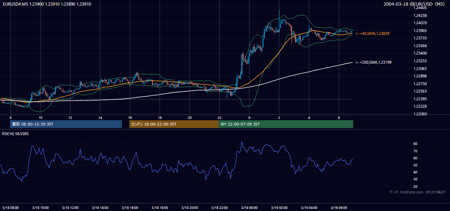Click the 3/19 00:00 date label
450x211 pixels.
coord(249,208)
